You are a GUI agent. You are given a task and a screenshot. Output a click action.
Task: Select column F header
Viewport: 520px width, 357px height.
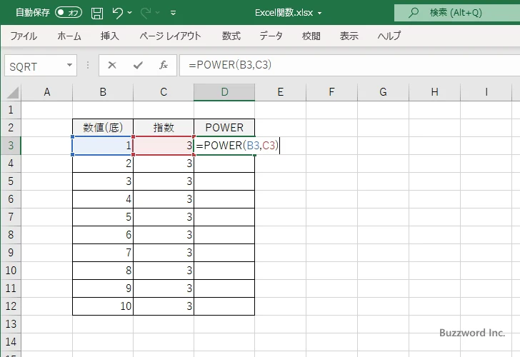331,92
